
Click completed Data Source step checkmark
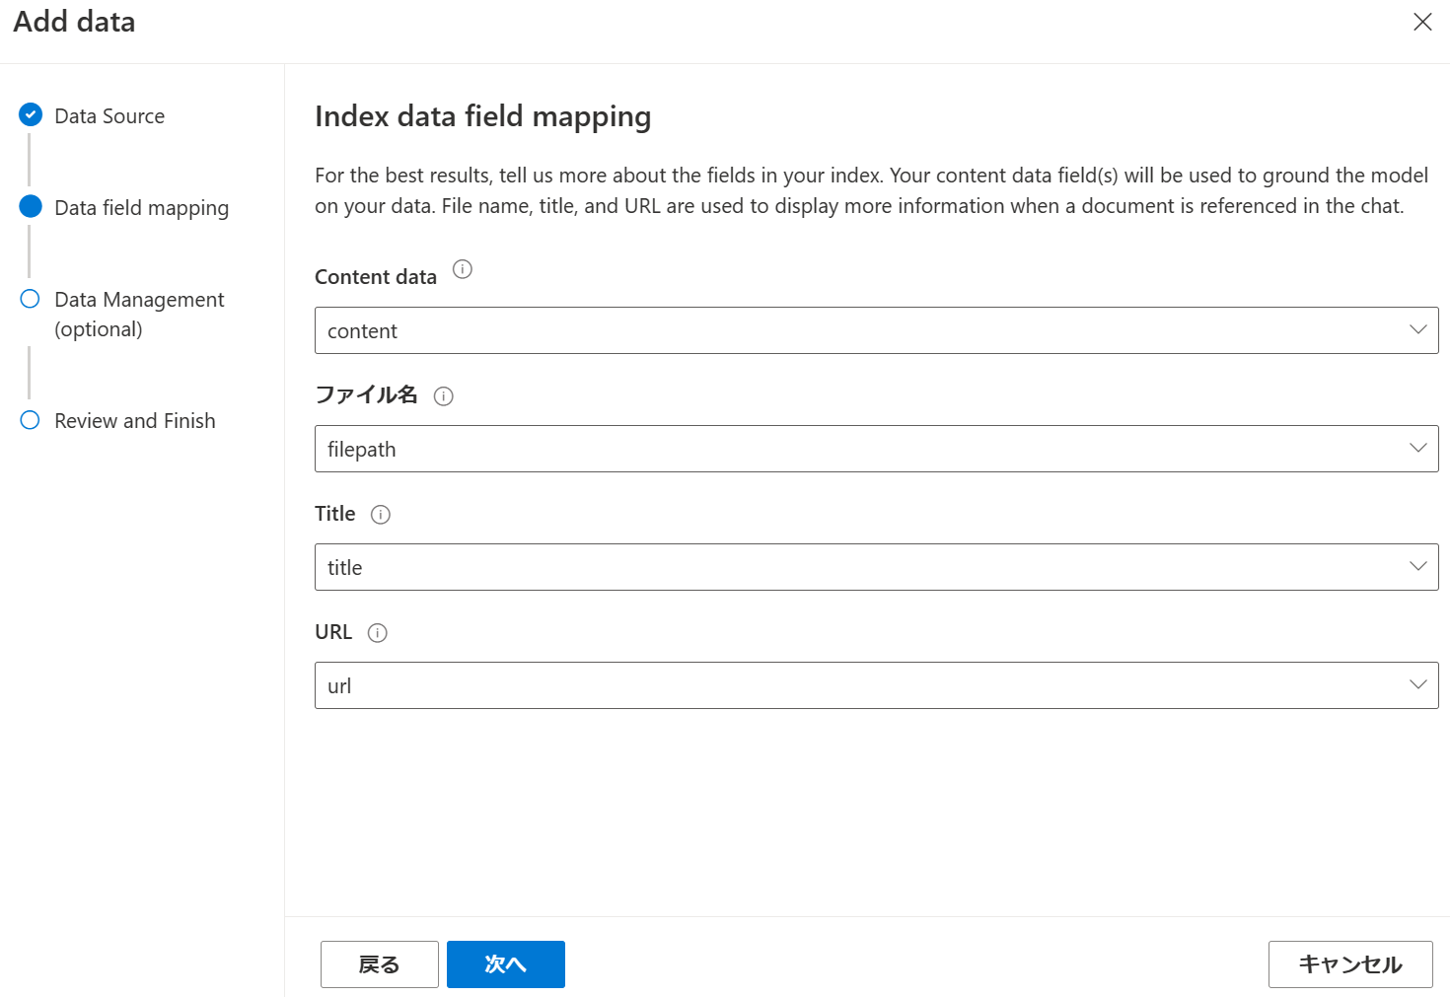coord(31,115)
